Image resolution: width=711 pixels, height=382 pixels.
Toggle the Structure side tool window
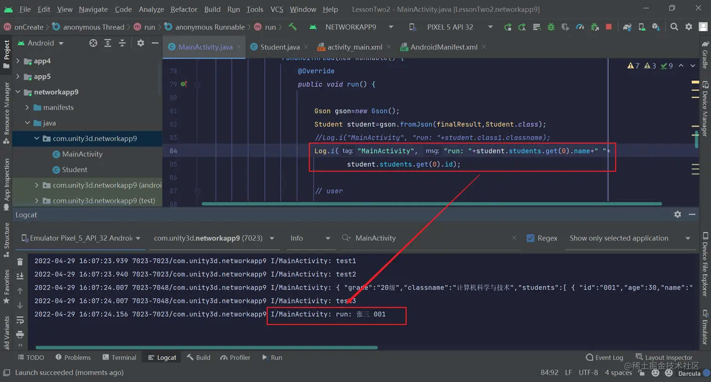(x=6, y=240)
